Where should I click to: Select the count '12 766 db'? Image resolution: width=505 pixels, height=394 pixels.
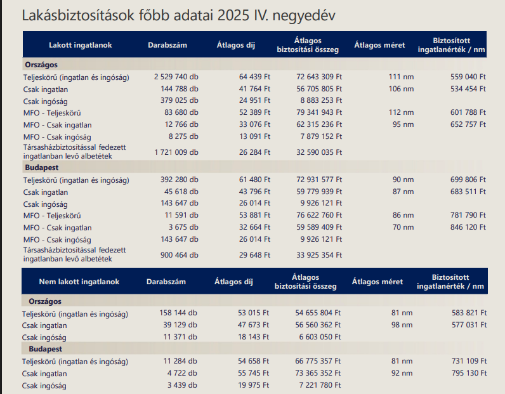pos(181,124)
